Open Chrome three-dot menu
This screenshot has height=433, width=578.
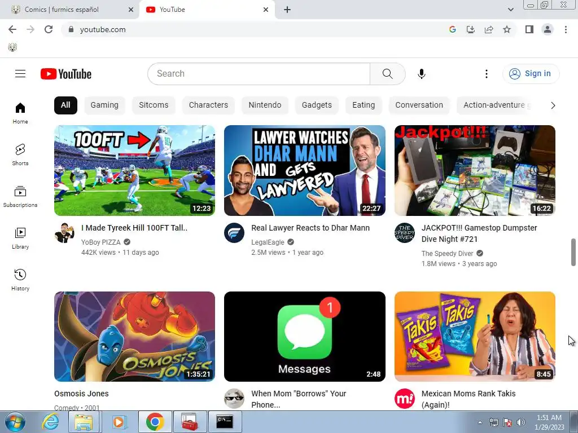click(x=566, y=29)
